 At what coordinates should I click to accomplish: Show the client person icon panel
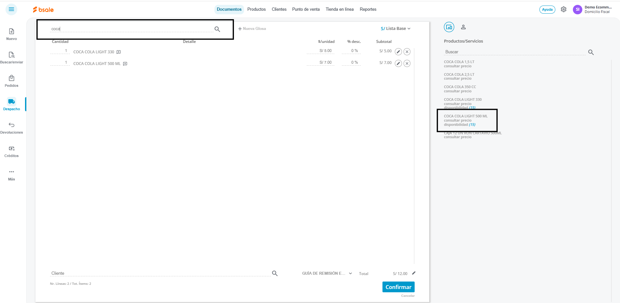click(x=463, y=27)
